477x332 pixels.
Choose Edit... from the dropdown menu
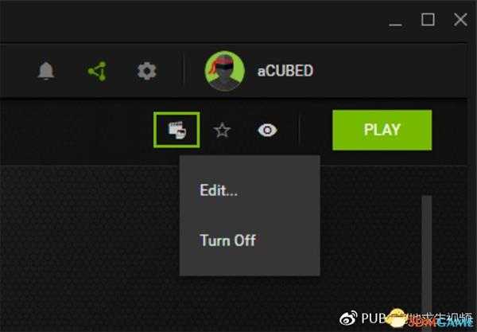[x=219, y=190]
